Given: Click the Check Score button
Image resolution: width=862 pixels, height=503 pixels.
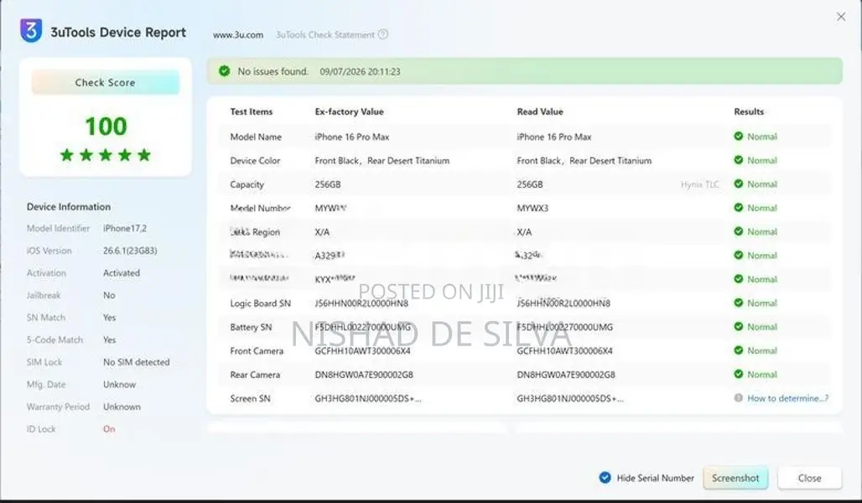Looking at the screenshot, I should 105,82.
